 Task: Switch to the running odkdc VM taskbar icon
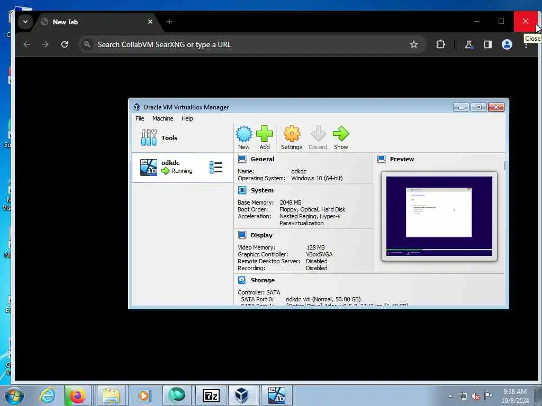(276, 395)
